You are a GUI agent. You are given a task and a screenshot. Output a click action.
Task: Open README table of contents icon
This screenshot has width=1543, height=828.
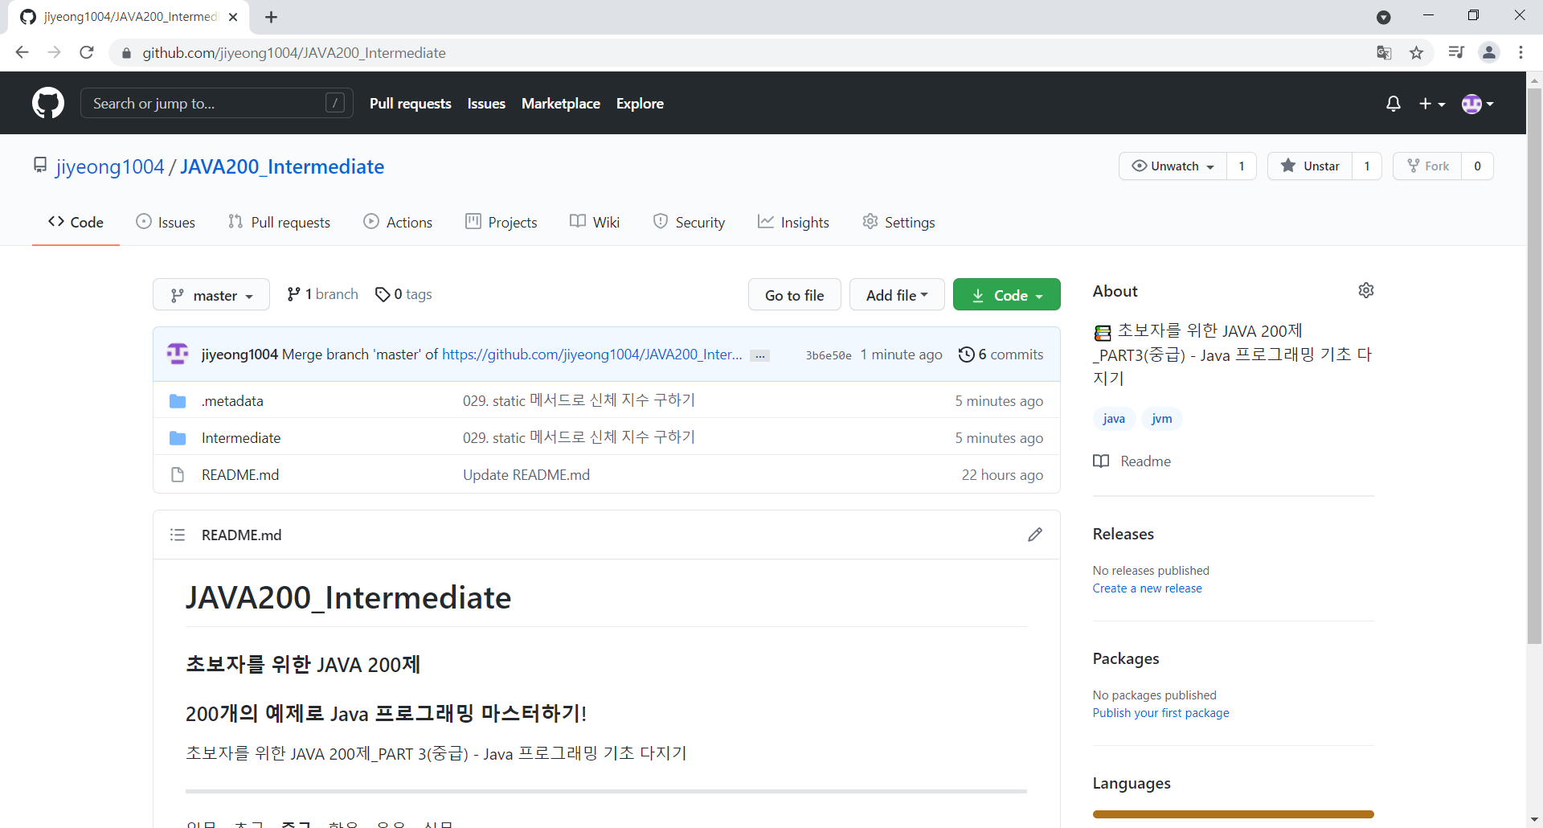178,535
